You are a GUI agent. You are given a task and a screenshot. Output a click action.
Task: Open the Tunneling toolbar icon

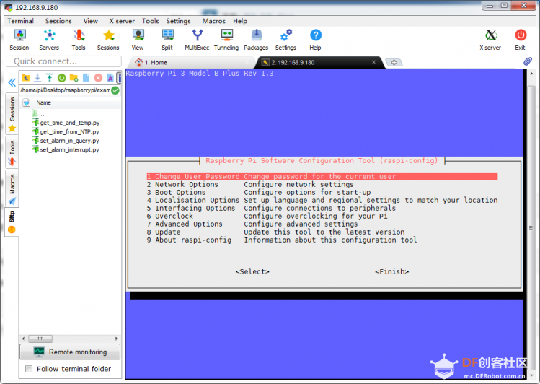click(x=226, y=40)
